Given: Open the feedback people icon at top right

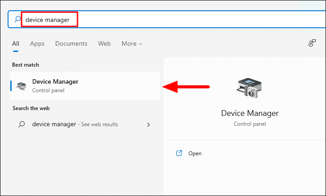Looking at the screenshot, I should pos(312,43).
